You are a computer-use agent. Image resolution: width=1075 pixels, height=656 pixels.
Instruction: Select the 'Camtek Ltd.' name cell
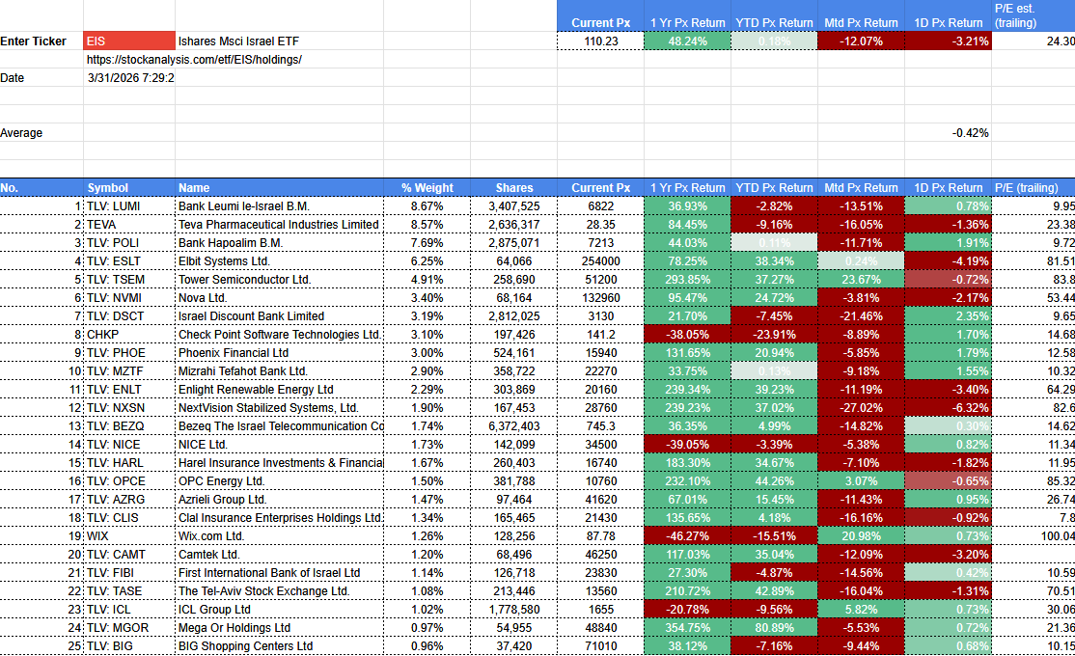click(279, 555)
